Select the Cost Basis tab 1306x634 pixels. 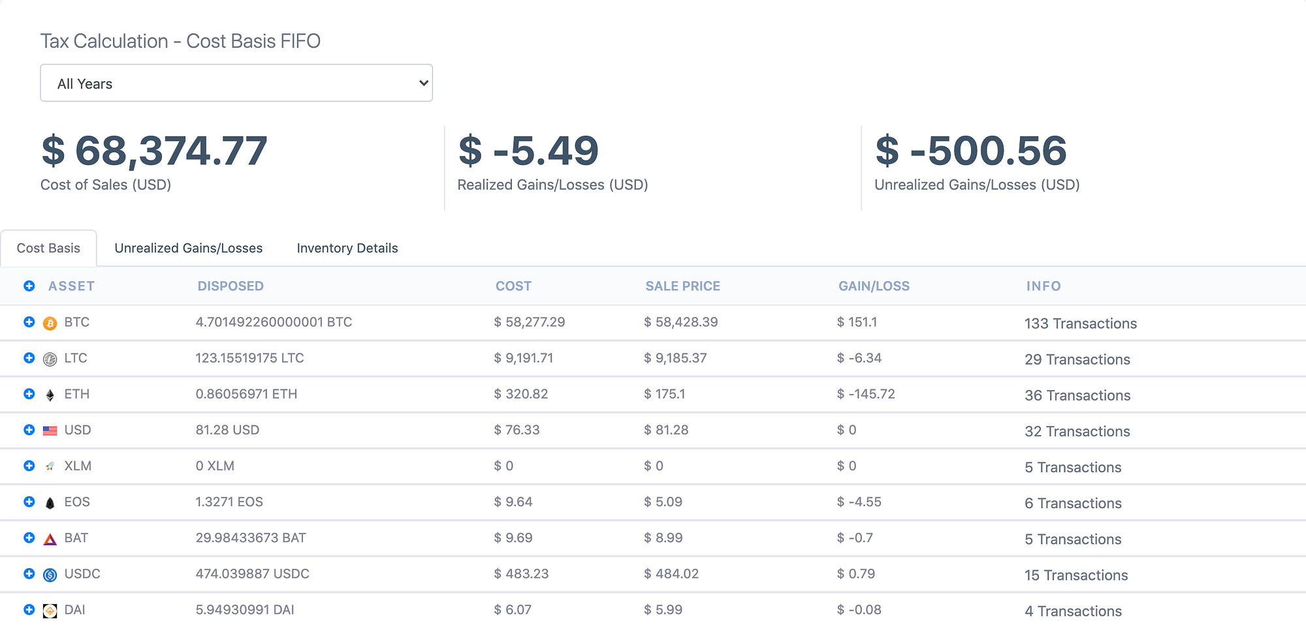pos(48,248)
